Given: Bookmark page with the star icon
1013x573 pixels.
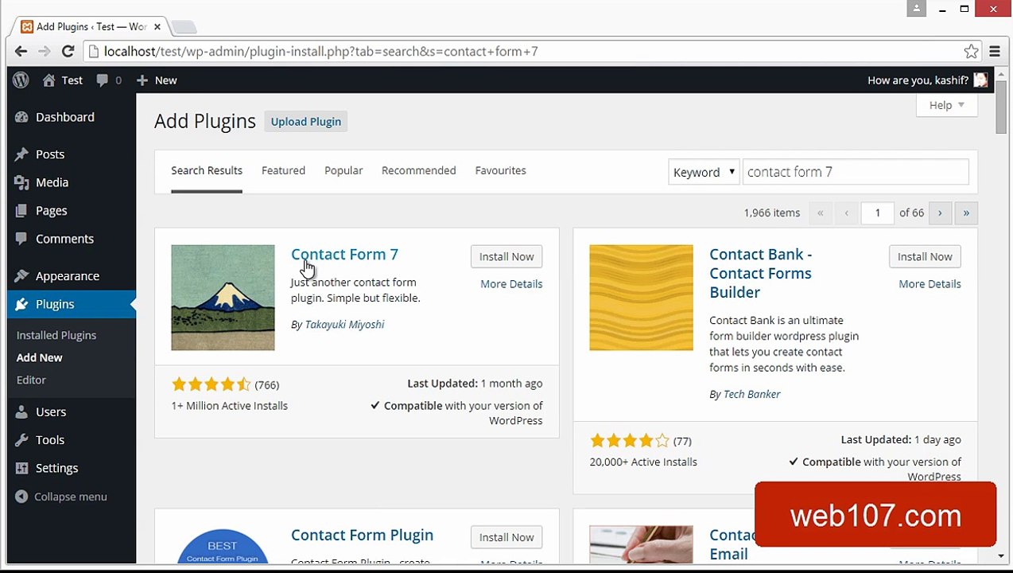Looking at the screenshot, I should click(971, 51).
